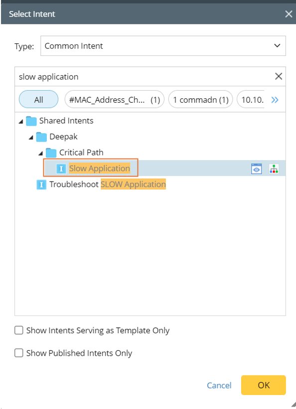This screenshot has height=409, width=296.
Task: Clear the slow application search text
Action: 279,76
